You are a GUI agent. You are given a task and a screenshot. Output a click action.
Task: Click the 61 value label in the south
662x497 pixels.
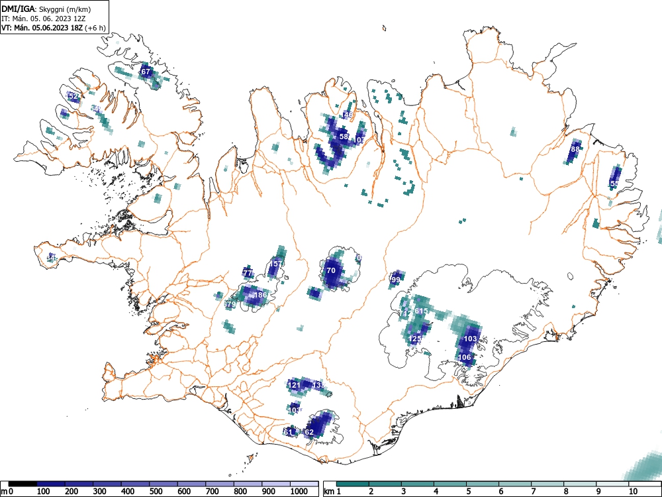(x=289, y=432)
